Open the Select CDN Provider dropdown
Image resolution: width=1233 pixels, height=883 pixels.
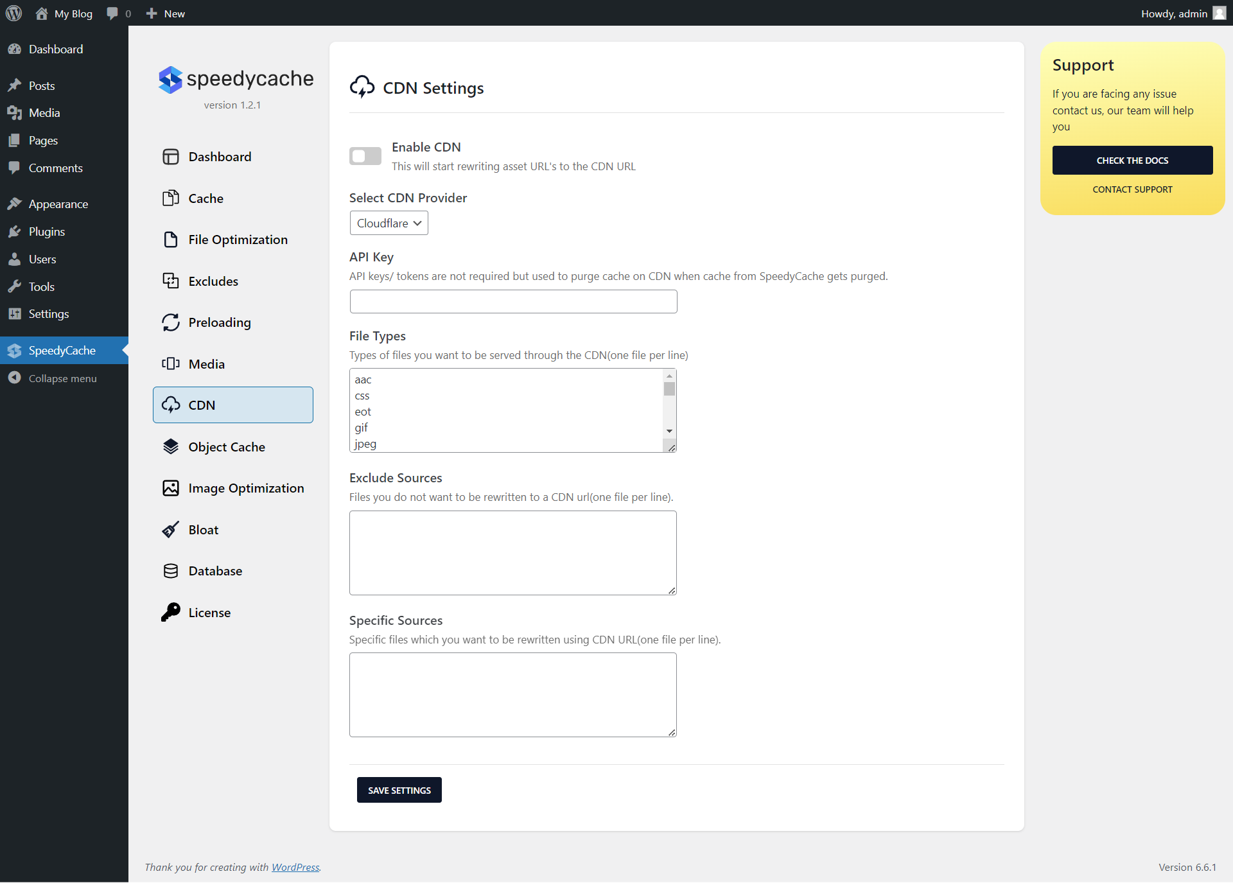389,223
